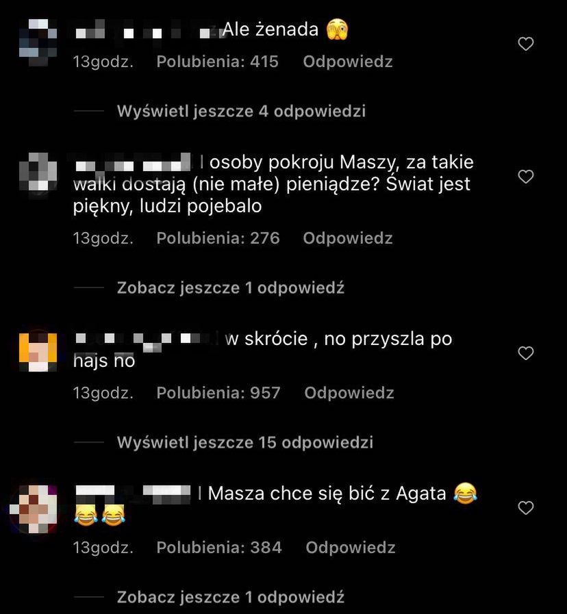The image size is (567, 614).
Task: Show 1 more reply under Maszy comment
Action: [230, 287]
